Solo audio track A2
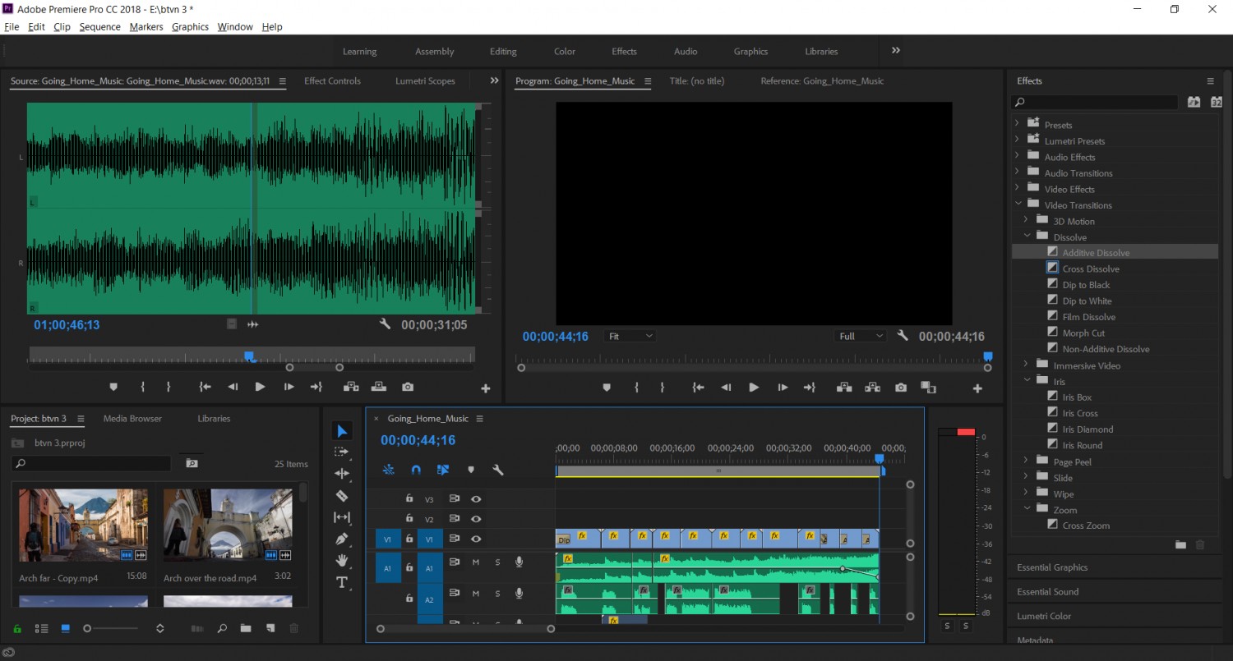This screenshot has height=661, width=1233. click(x=497, y=593)
